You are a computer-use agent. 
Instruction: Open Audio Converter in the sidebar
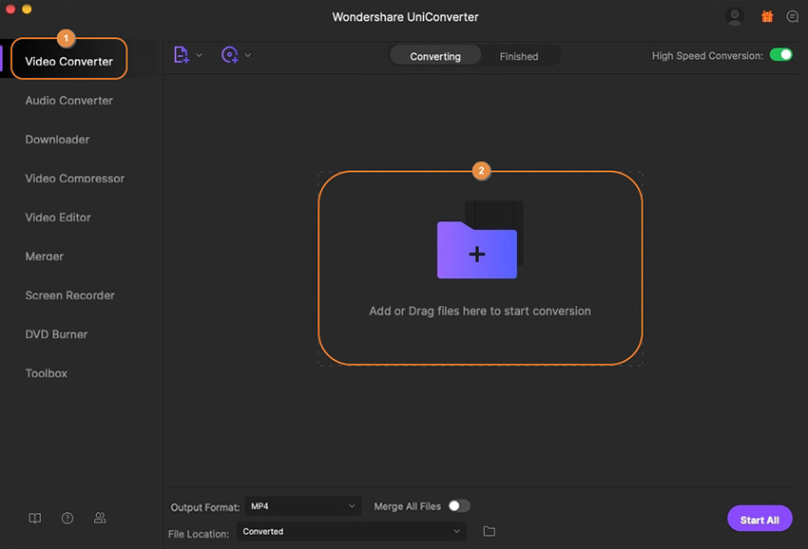pyautogui.click(x=69, y=101)
